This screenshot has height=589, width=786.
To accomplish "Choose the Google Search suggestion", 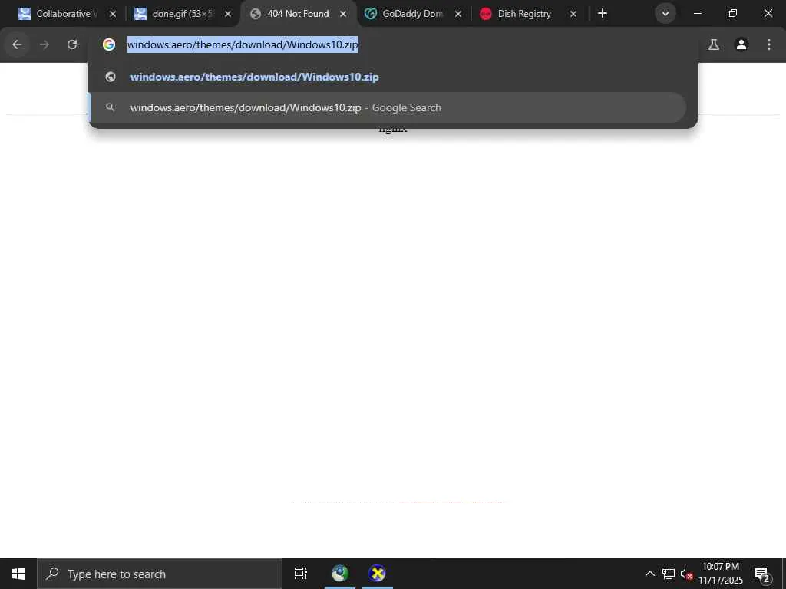I will click(x=387, y=107).
